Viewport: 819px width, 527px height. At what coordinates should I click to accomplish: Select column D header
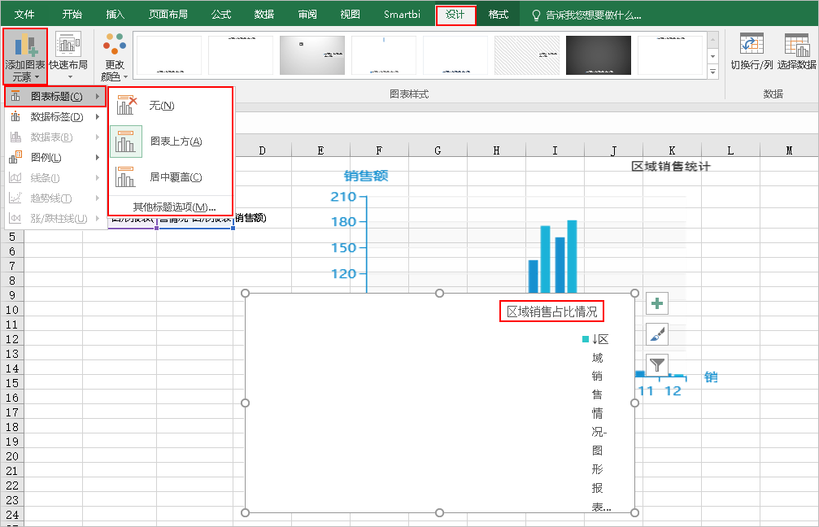[262, 150]
